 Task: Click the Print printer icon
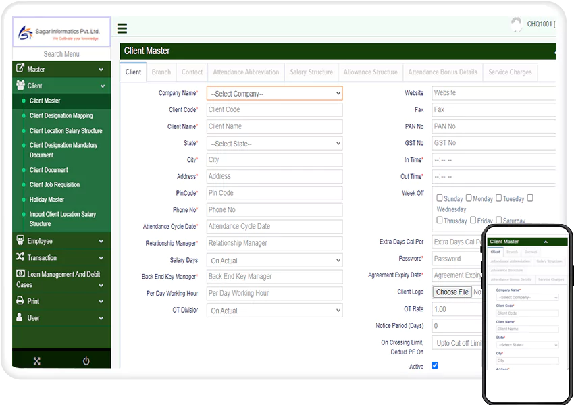click(x=20, y=301)
